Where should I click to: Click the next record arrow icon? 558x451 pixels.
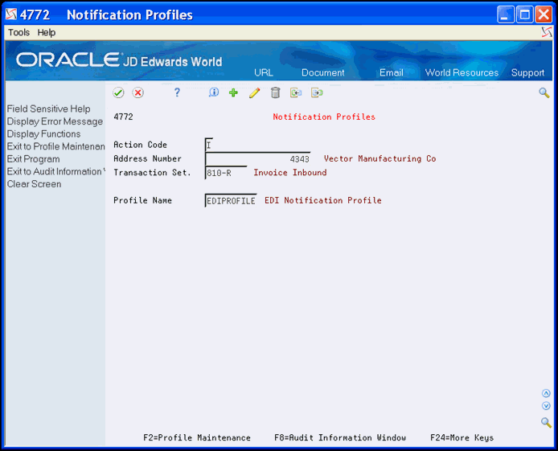click(x=317, y=92)
